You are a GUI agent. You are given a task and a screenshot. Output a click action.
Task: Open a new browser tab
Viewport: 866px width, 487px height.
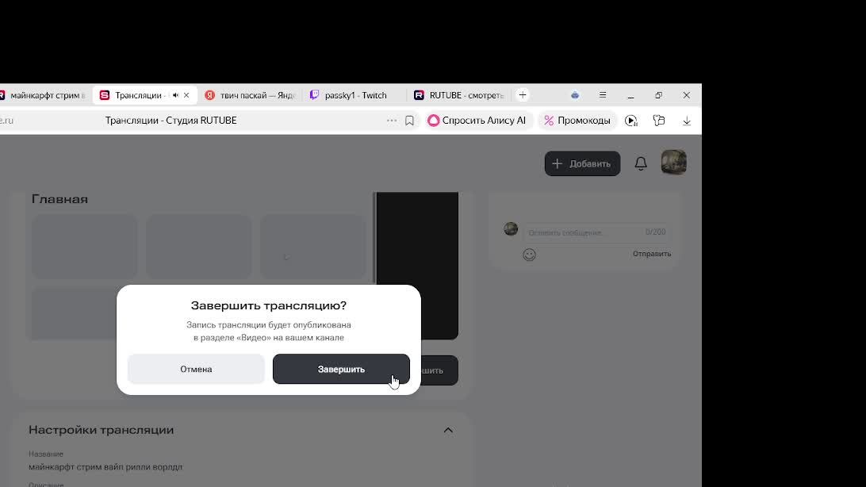click(523, 95)
